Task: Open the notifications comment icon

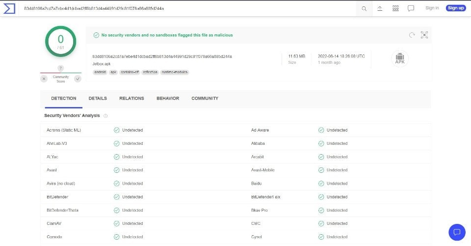Action: pyautogui.click(x=411, y=8)
